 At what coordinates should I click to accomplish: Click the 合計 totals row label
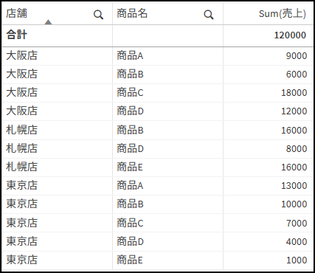click(16, 35)
